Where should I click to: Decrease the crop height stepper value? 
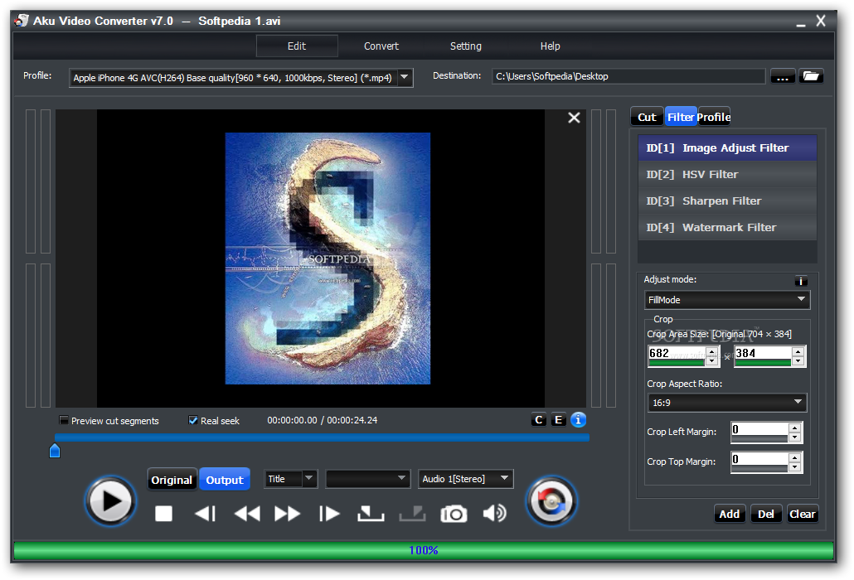click(x=798, y=361)
